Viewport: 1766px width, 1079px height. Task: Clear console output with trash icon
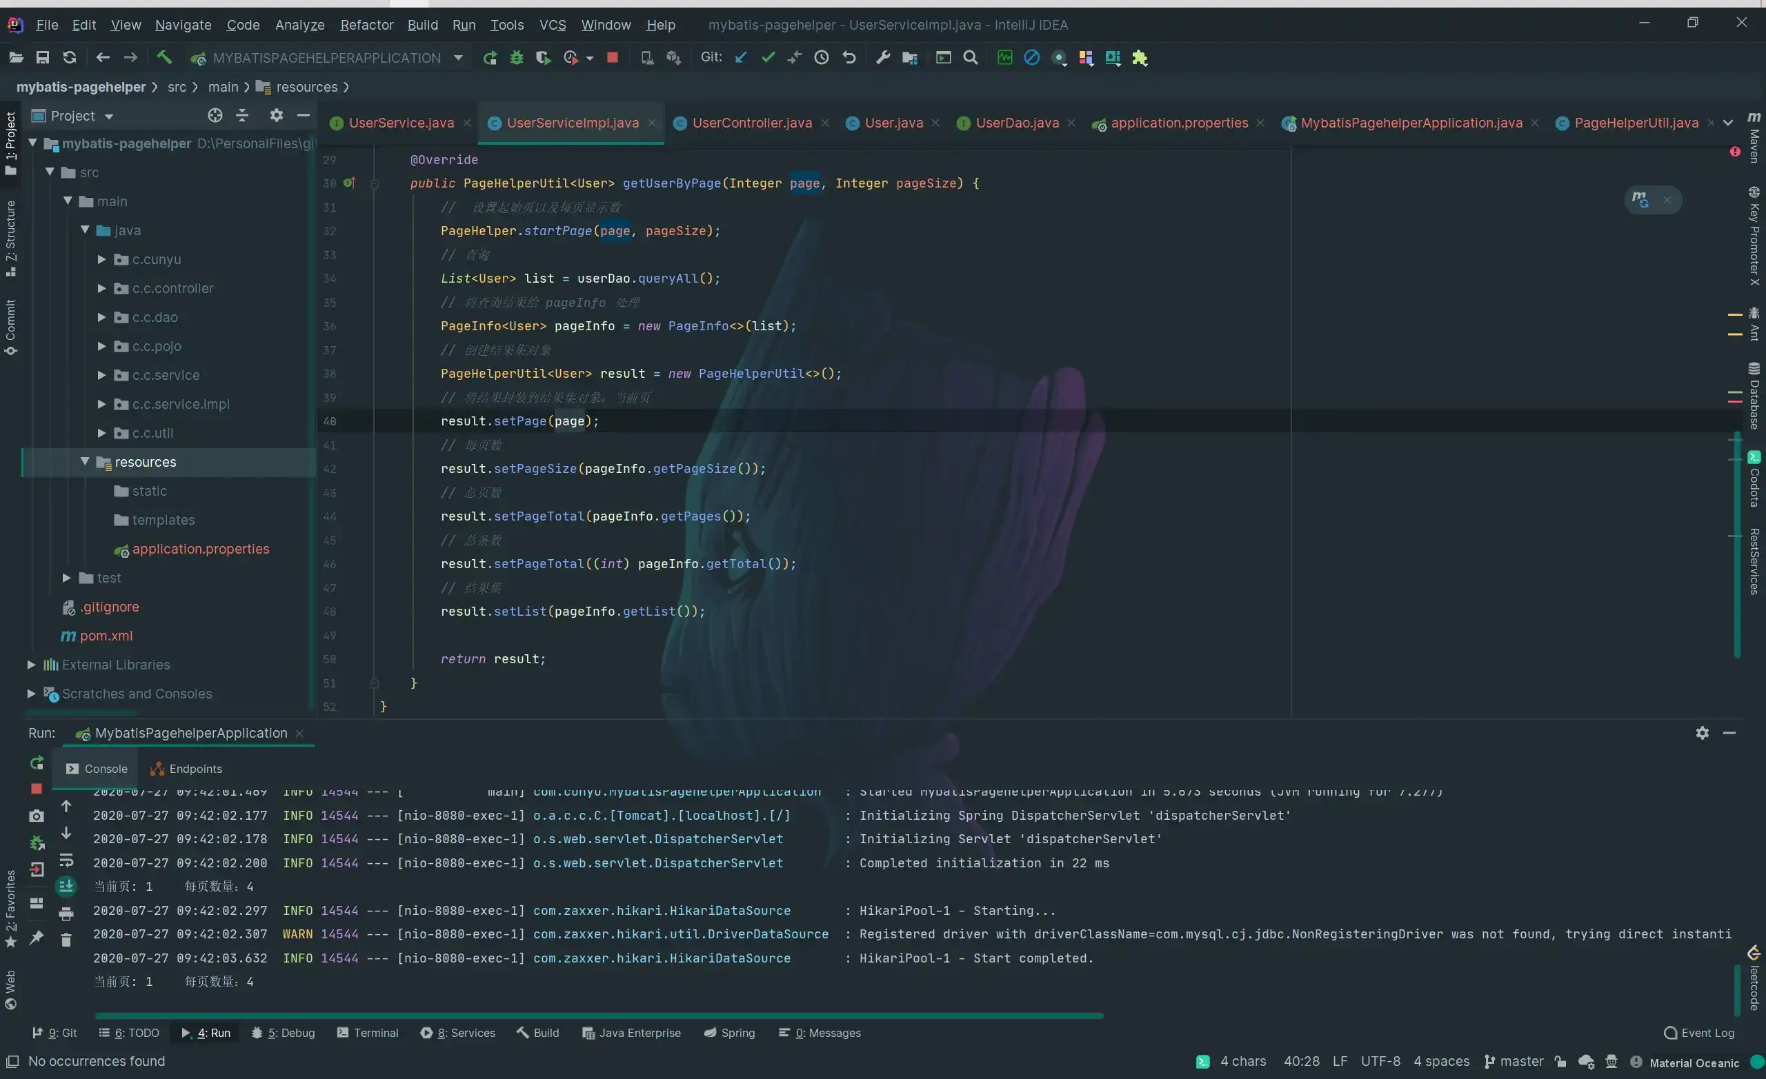tap(66, 940)
